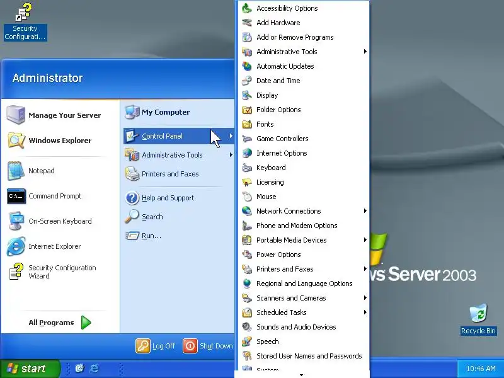
Task: Click the Shut Down button
Action: 208,346
